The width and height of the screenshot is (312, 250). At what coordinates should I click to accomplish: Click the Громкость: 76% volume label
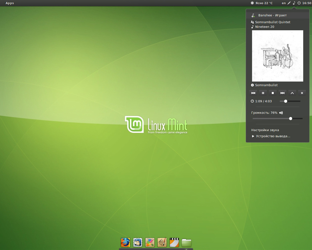coord(264,113)
